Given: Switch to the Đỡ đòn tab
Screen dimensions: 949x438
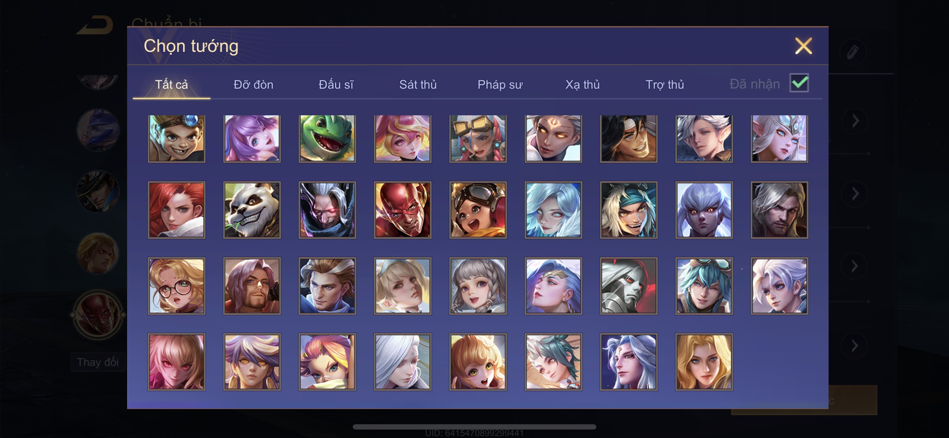Looking at the screenshot, I should tap(253, 85).
